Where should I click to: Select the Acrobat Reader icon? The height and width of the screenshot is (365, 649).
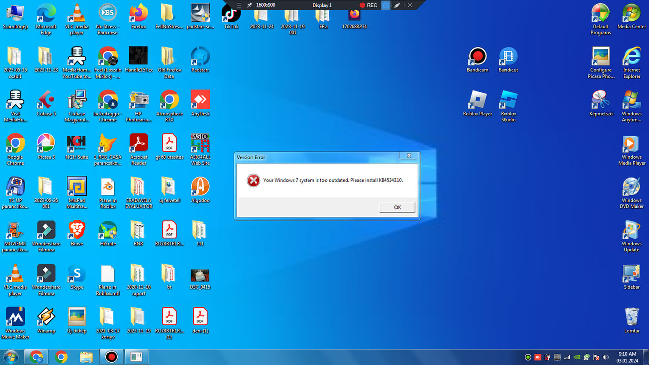click(x=138, y=150)
